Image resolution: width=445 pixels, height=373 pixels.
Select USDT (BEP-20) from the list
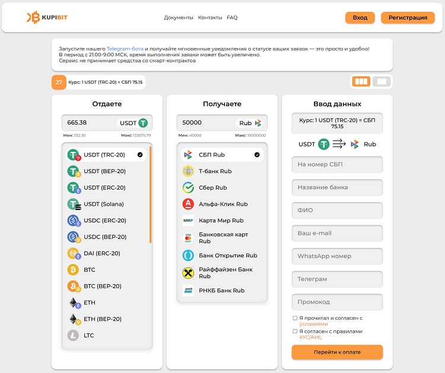[x=104, y=171]
